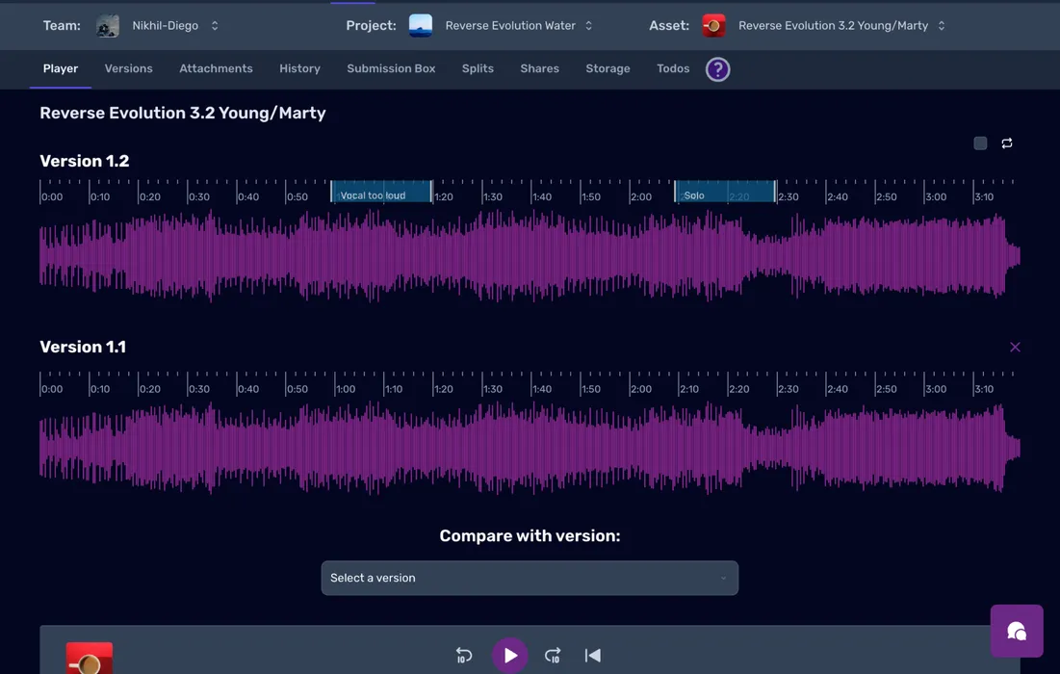
Task: Rewind 10 seconds in the player
Action: [464, 656]
